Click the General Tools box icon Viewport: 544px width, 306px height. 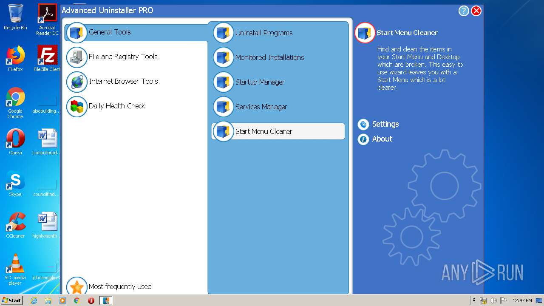click(x=77, y=33)
